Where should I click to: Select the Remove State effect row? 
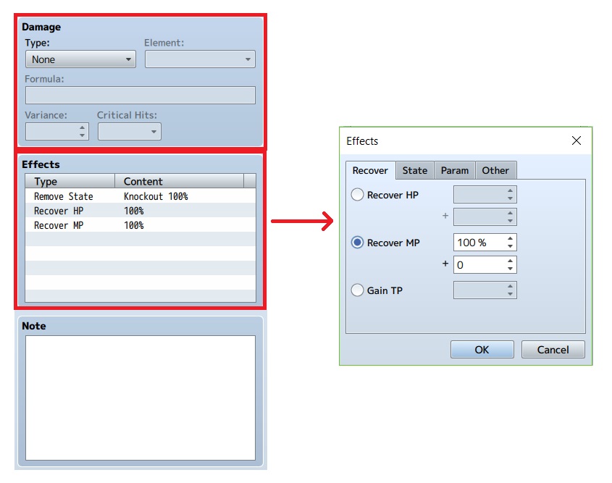(x=141, y=196)
